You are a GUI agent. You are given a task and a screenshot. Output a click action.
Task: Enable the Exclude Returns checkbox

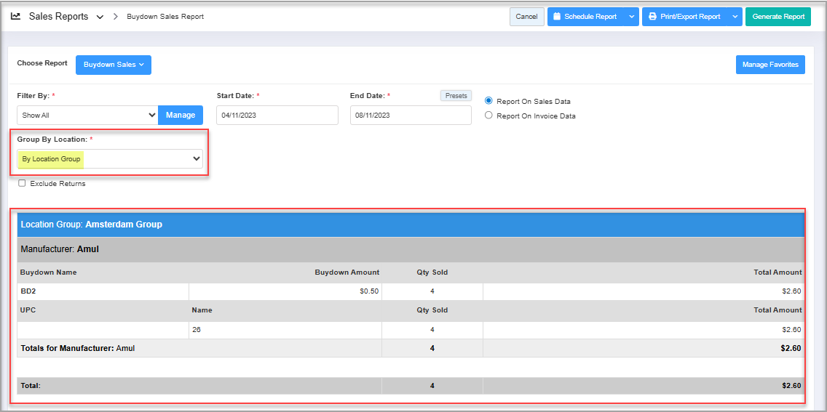pyautogui.click(x=22, y=183)
